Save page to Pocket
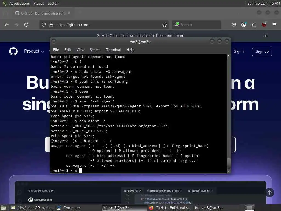 click(x=234, y=25)
